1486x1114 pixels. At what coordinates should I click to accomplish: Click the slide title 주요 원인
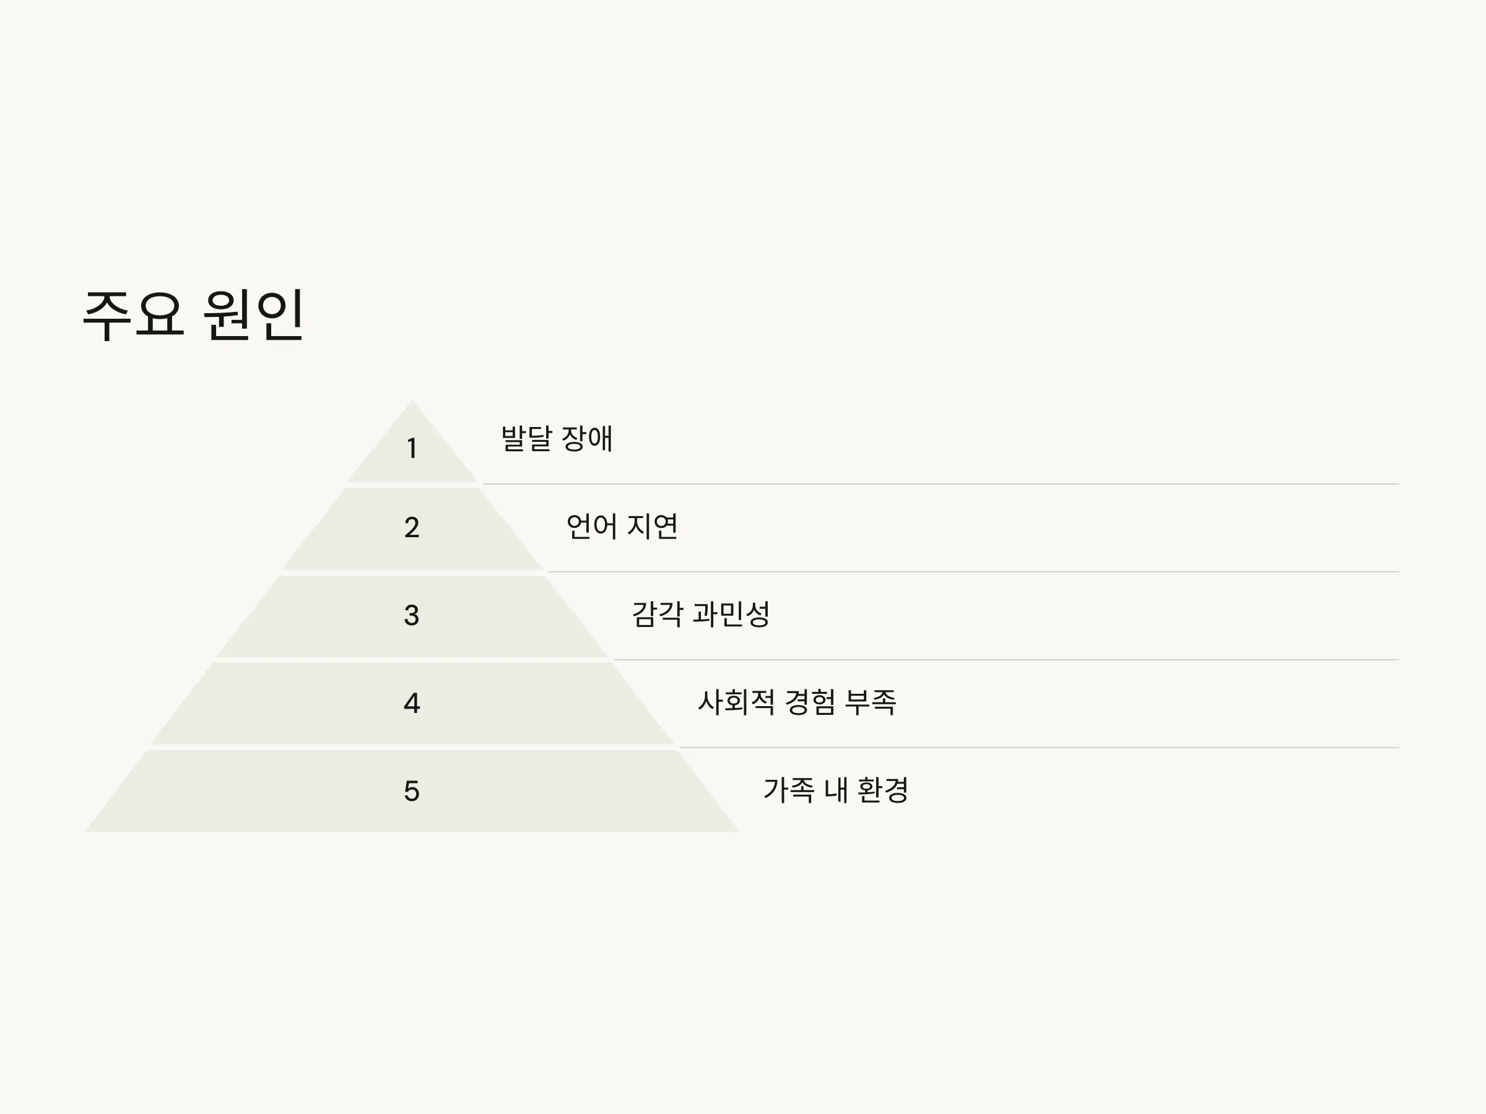pos(193,315)
